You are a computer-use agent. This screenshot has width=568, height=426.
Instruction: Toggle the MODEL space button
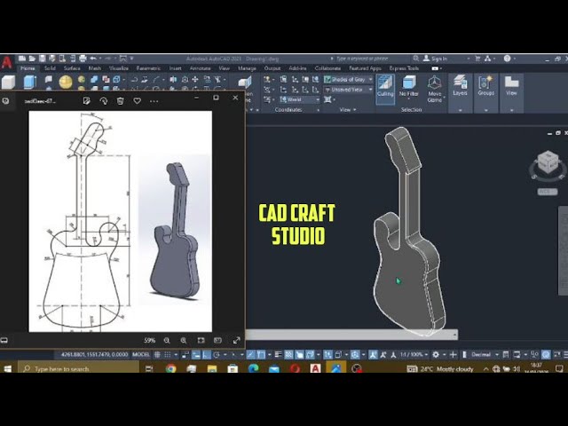click(x=141, y=355)
